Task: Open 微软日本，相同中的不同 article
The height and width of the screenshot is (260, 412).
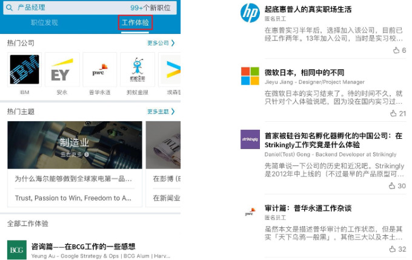Action: [x=304, y=73]
